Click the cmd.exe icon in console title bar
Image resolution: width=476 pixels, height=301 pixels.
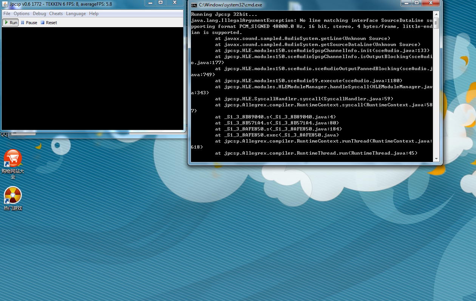[194, 5]
